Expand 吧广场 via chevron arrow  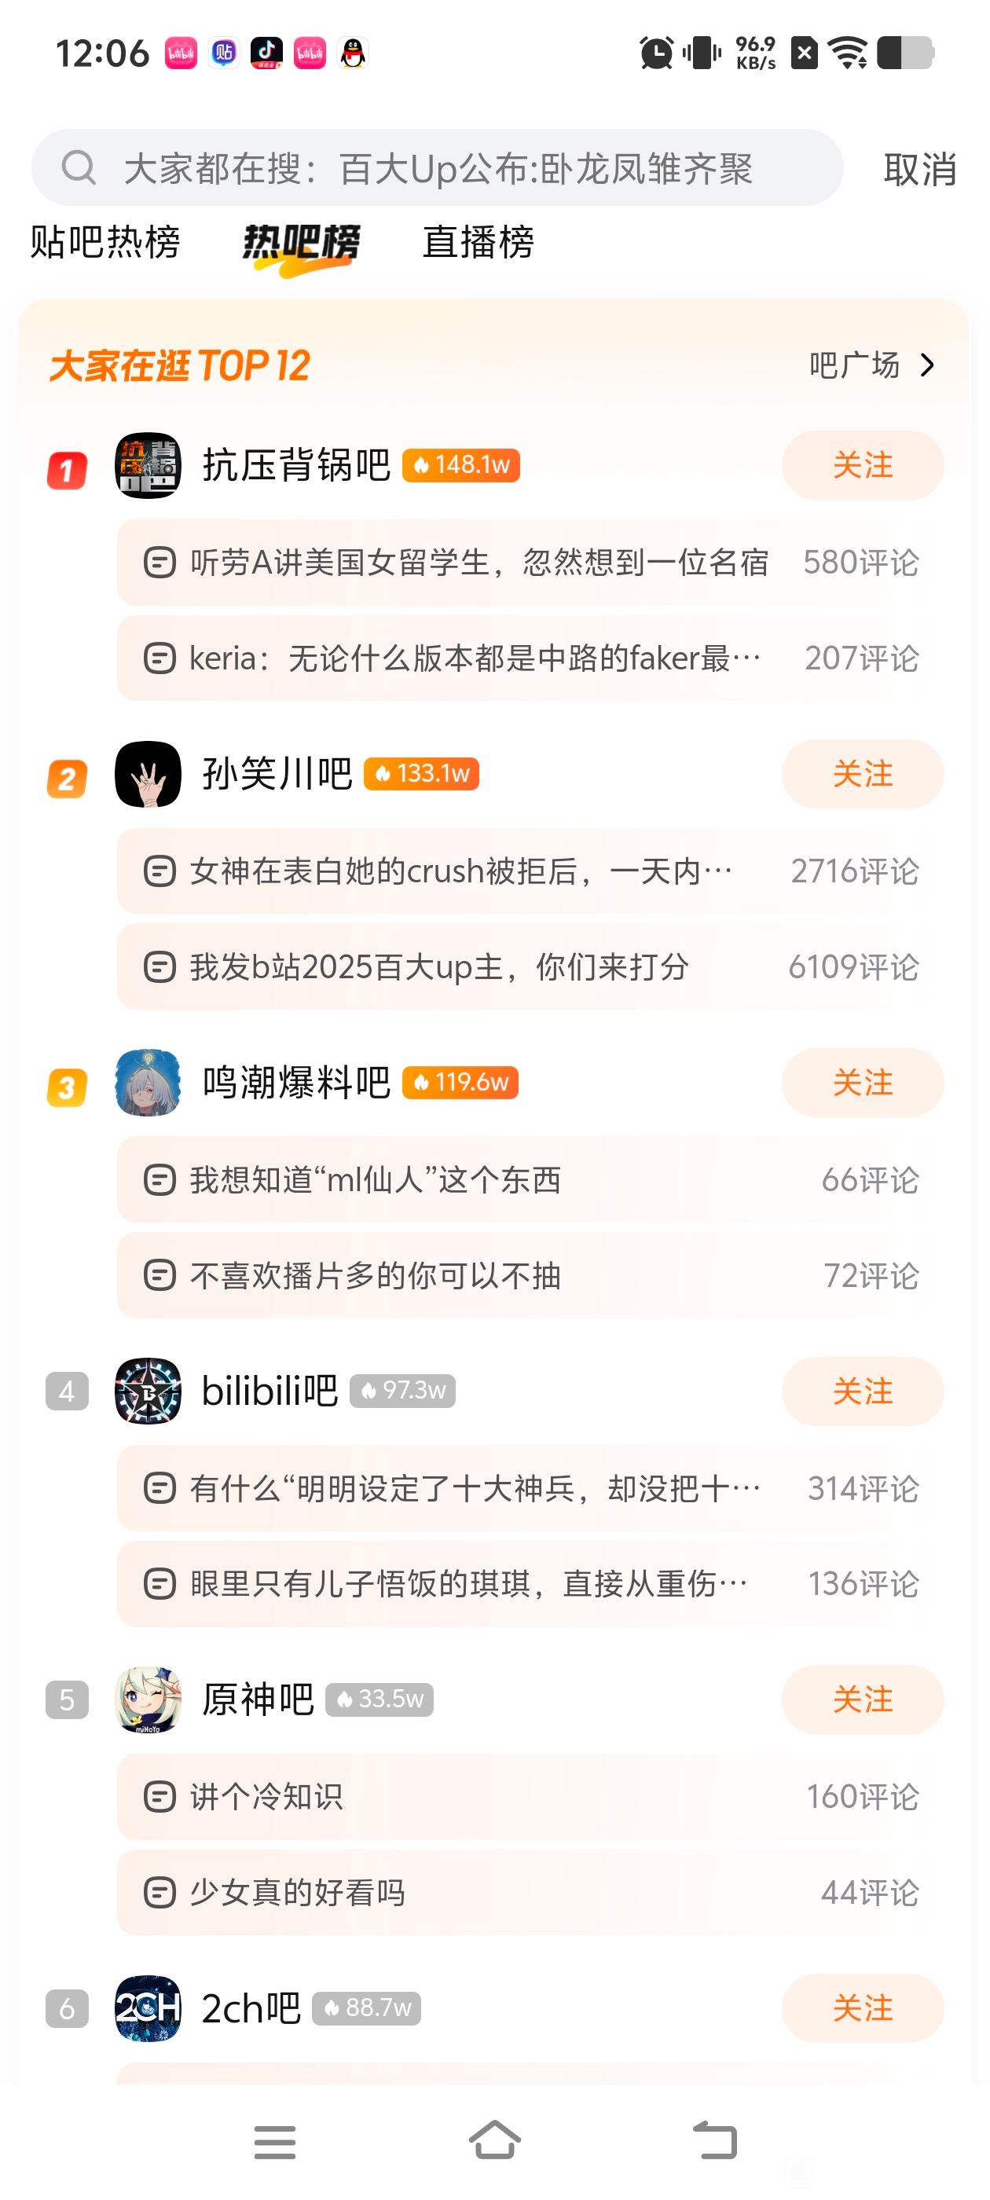coord(928,365)
